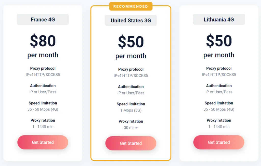Click the $50 price on the United States plan
Viewport: 261px width, 166px height.
point(131,42)
